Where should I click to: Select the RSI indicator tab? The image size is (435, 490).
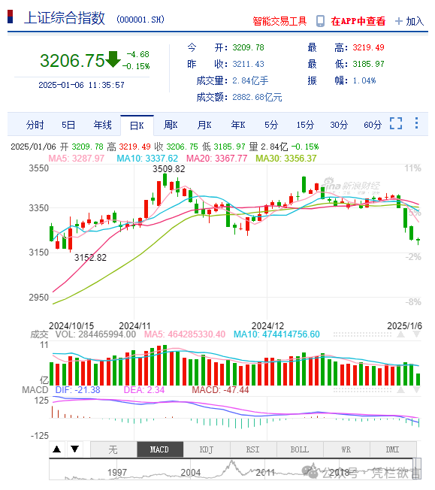pos(253,449)
